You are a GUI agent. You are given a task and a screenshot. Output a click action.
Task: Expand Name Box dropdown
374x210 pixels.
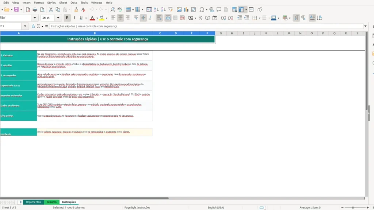(25, 26)
